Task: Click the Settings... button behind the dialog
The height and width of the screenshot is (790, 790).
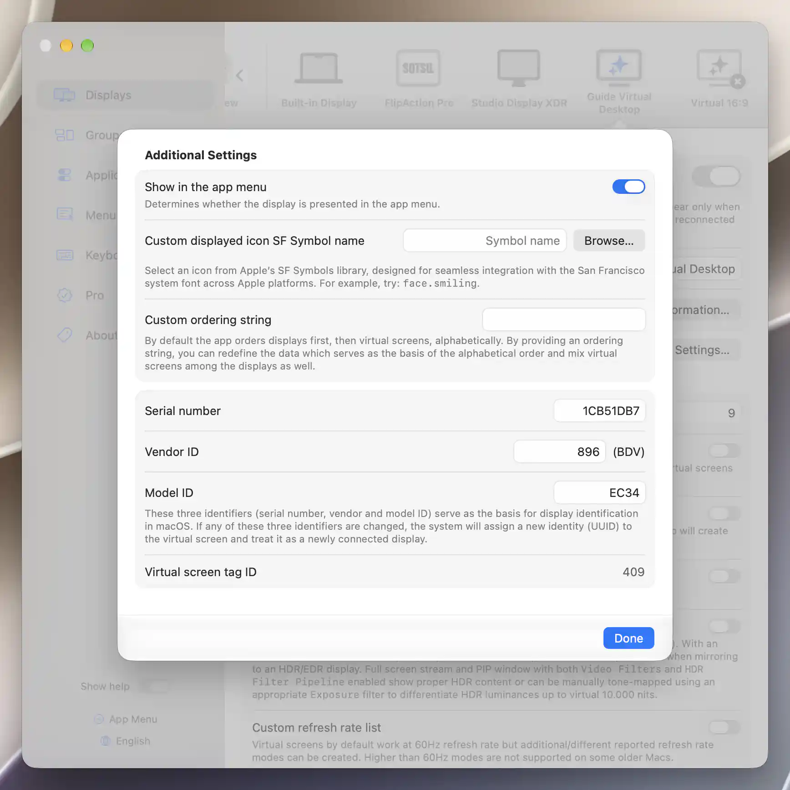Action: pyautogui.click(x=706, y=350)
